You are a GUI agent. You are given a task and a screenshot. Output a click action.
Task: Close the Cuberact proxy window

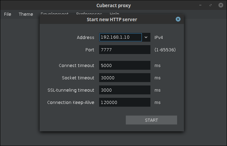pos(221,5)
